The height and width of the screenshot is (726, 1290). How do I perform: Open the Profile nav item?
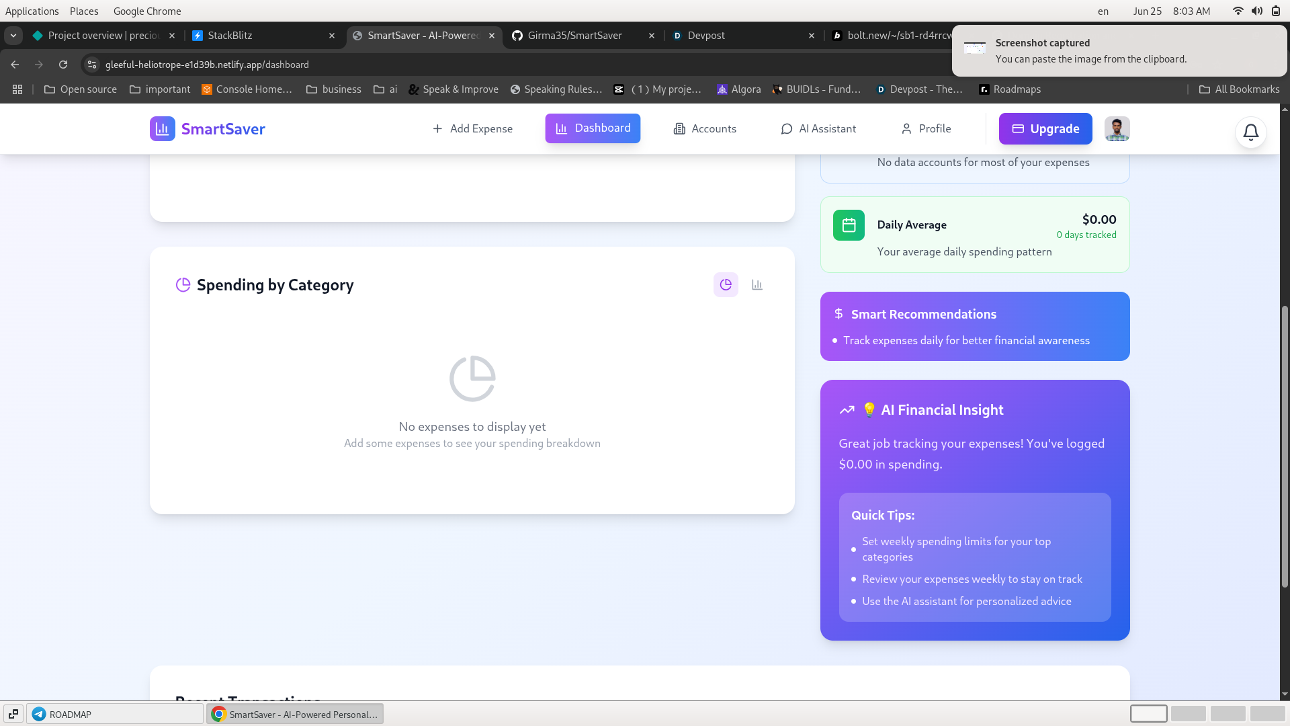pos(926,128)
